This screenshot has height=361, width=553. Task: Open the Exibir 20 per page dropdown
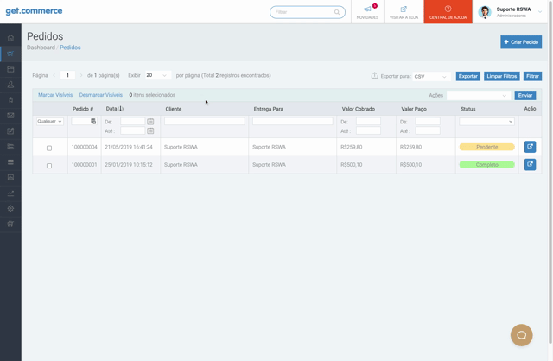[x=157, y=75]
